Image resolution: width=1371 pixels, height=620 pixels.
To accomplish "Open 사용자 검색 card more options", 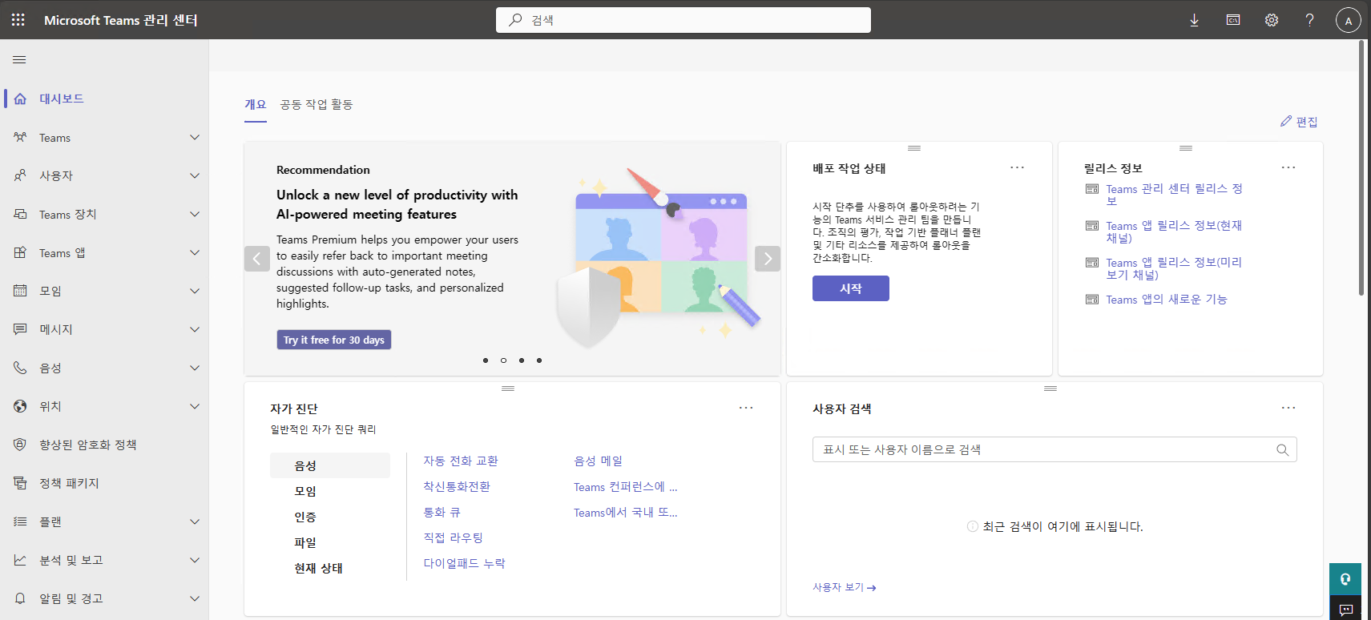I will (1288, 408).
